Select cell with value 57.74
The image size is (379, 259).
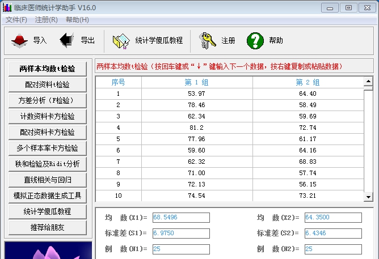tap(308, 173)
